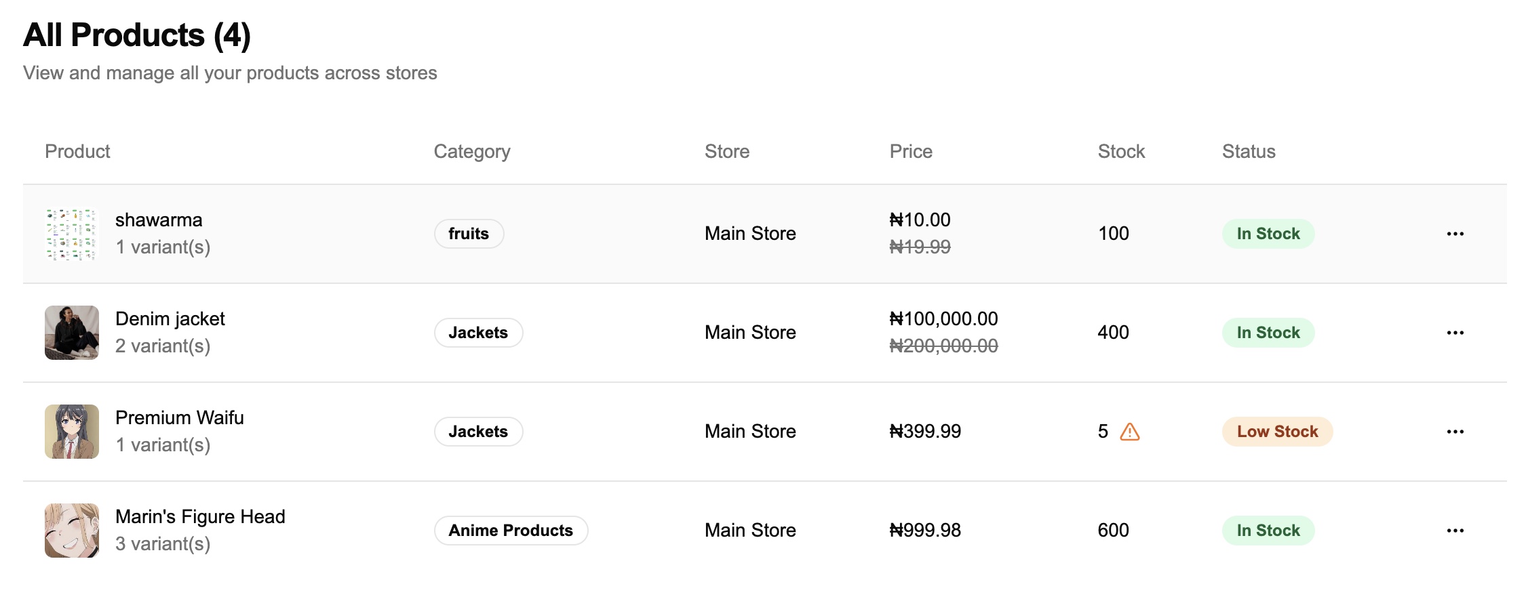This screenshot has height=599, width=1526.
Task: Open the actions menu for shawarma
Action: coord(1455,234)
